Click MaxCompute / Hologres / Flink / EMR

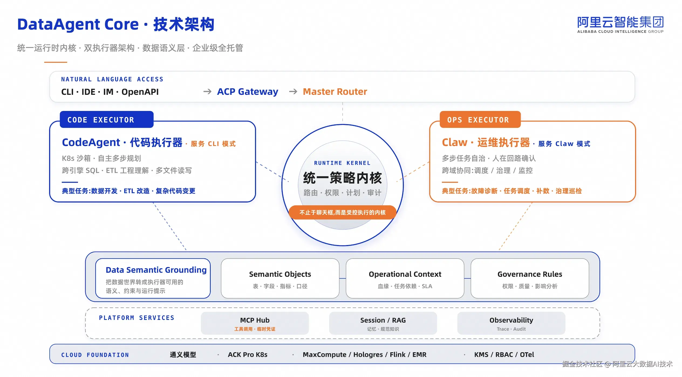(364, 355)
